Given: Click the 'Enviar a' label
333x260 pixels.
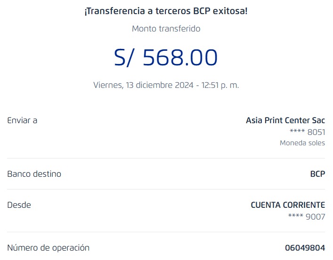Looking at the screenshot, I should 22,120.
